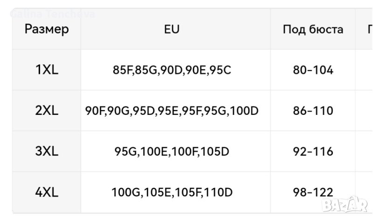Click the 86-110 under-bust value
This screenshot has height=218, width=373.
[x=313, y=111]
